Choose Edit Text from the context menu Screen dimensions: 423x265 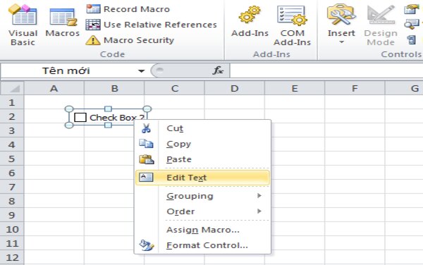coord(202,178)
